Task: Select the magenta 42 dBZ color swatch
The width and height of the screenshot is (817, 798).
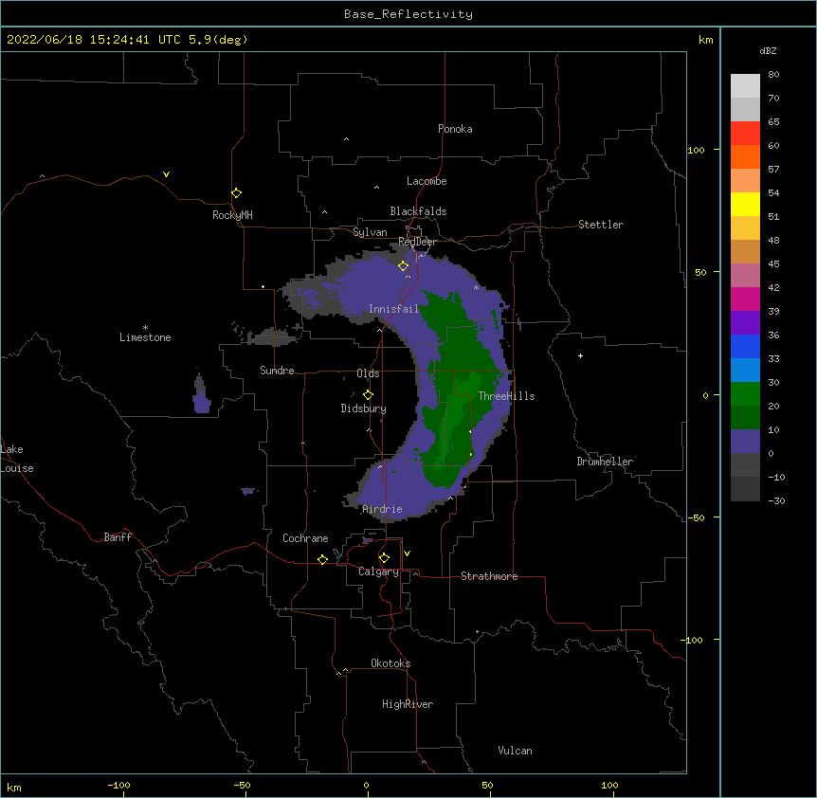Action: [x=745, y=299]
